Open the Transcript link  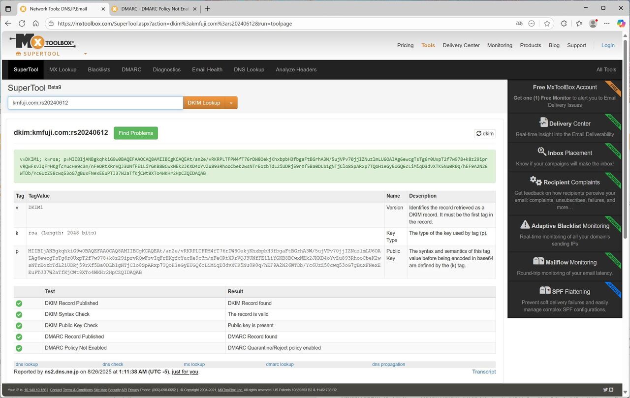(484, 372)
